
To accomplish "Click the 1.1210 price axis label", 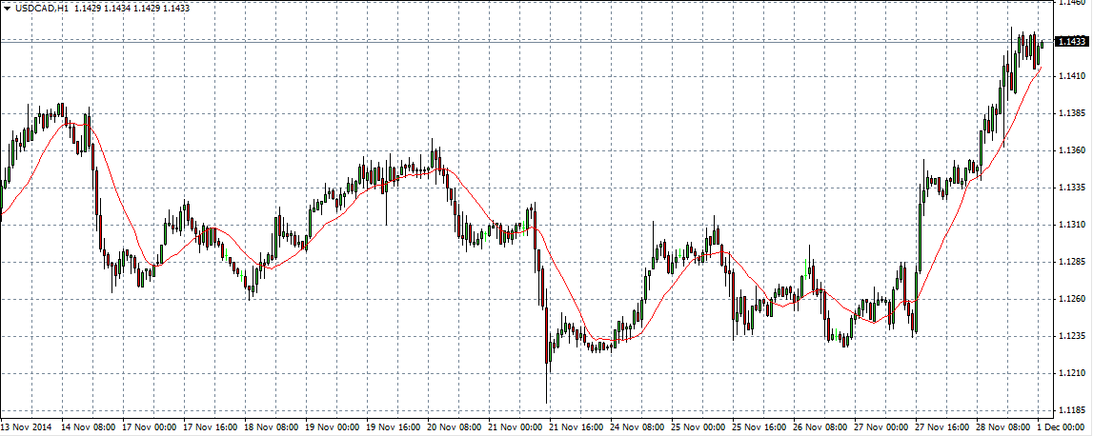I will point(1072,373).
